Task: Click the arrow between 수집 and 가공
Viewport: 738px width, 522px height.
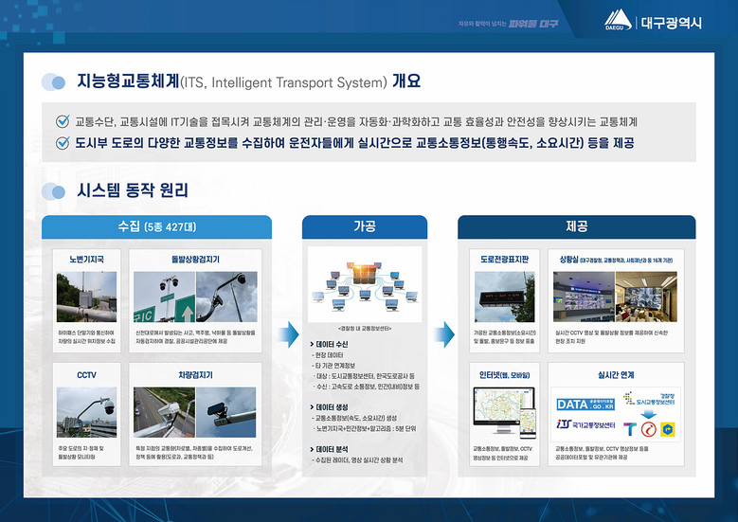Action: 288,334
